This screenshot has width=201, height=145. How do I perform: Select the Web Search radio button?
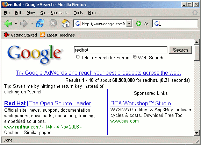point(135,57)
